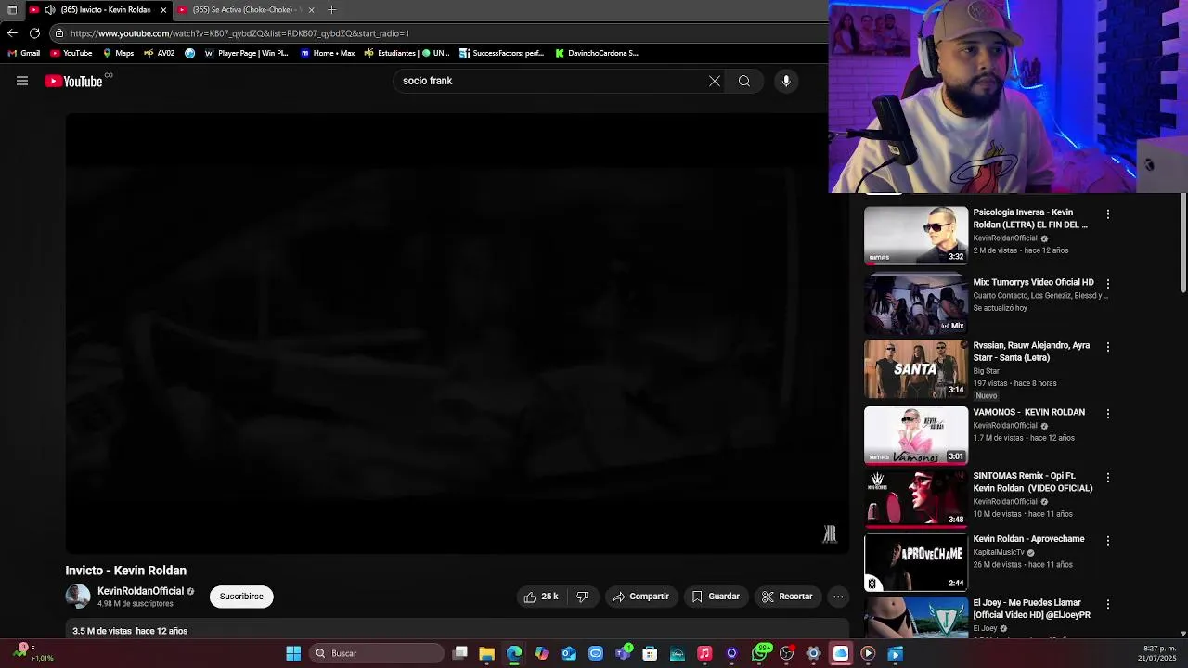The height and width of the screenshot is (668, 1188).
Task: Open the SuccessFactors bookmark
Action: [x=501, y=53]
